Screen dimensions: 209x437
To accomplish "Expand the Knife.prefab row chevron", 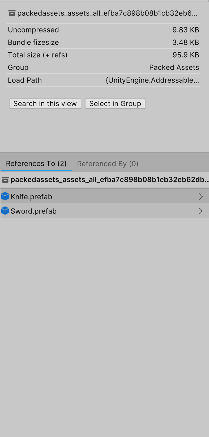I will tap(201, 197).
